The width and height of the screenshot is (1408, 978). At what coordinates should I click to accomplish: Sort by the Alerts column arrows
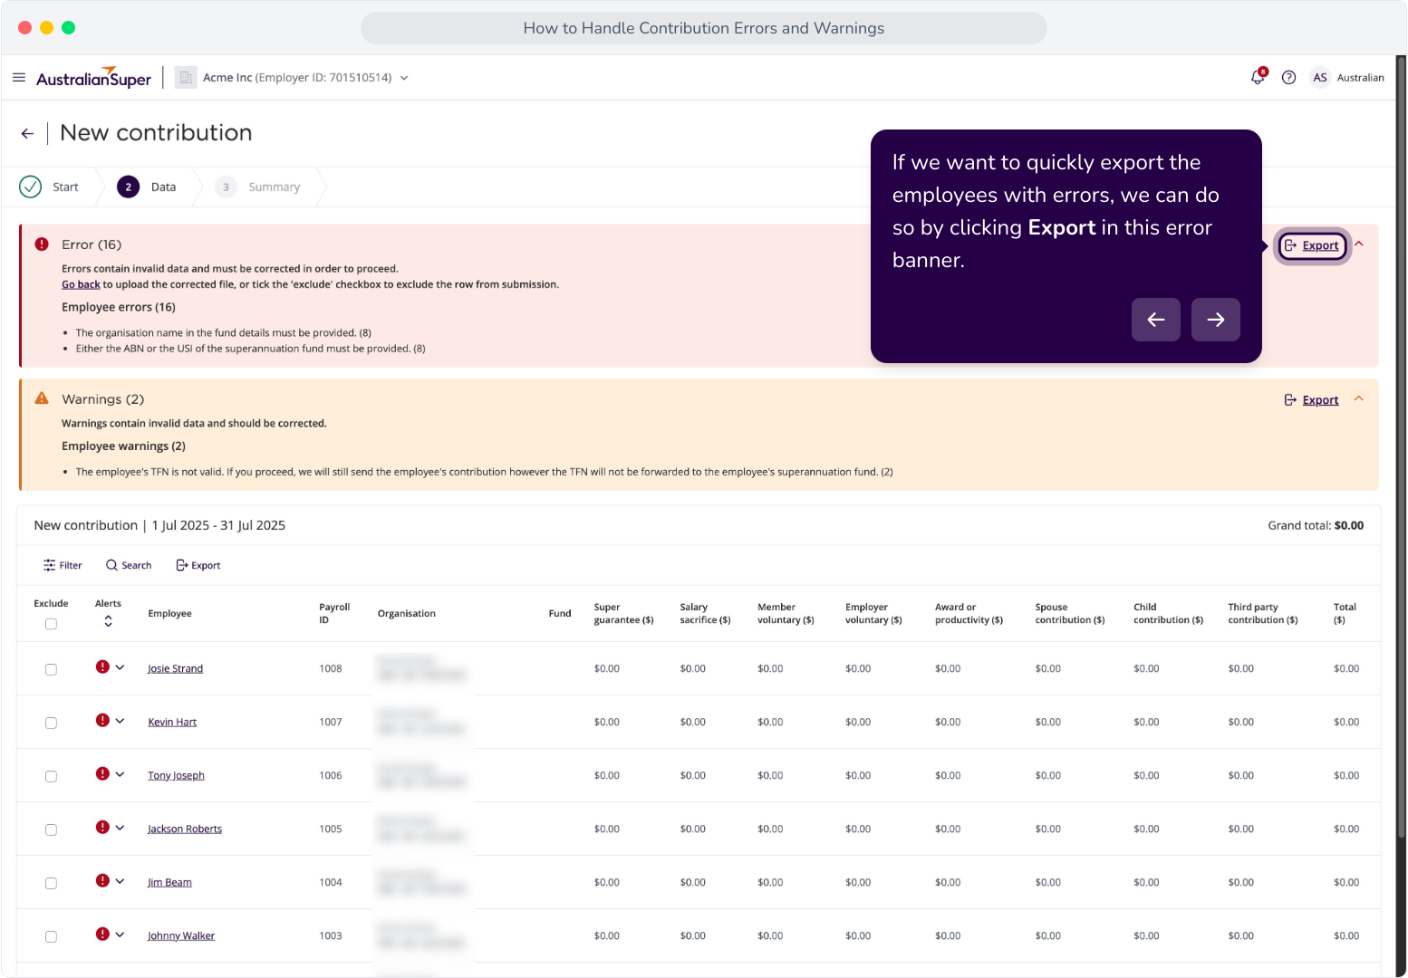pos(108,621)
